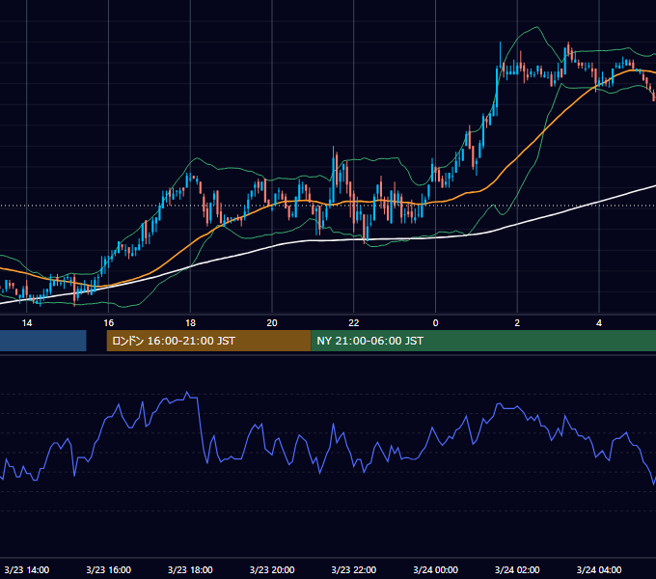The image size is (656, 579).
Task: Click the 3/23 14:00 date label
Action: (x=27, y=569)
